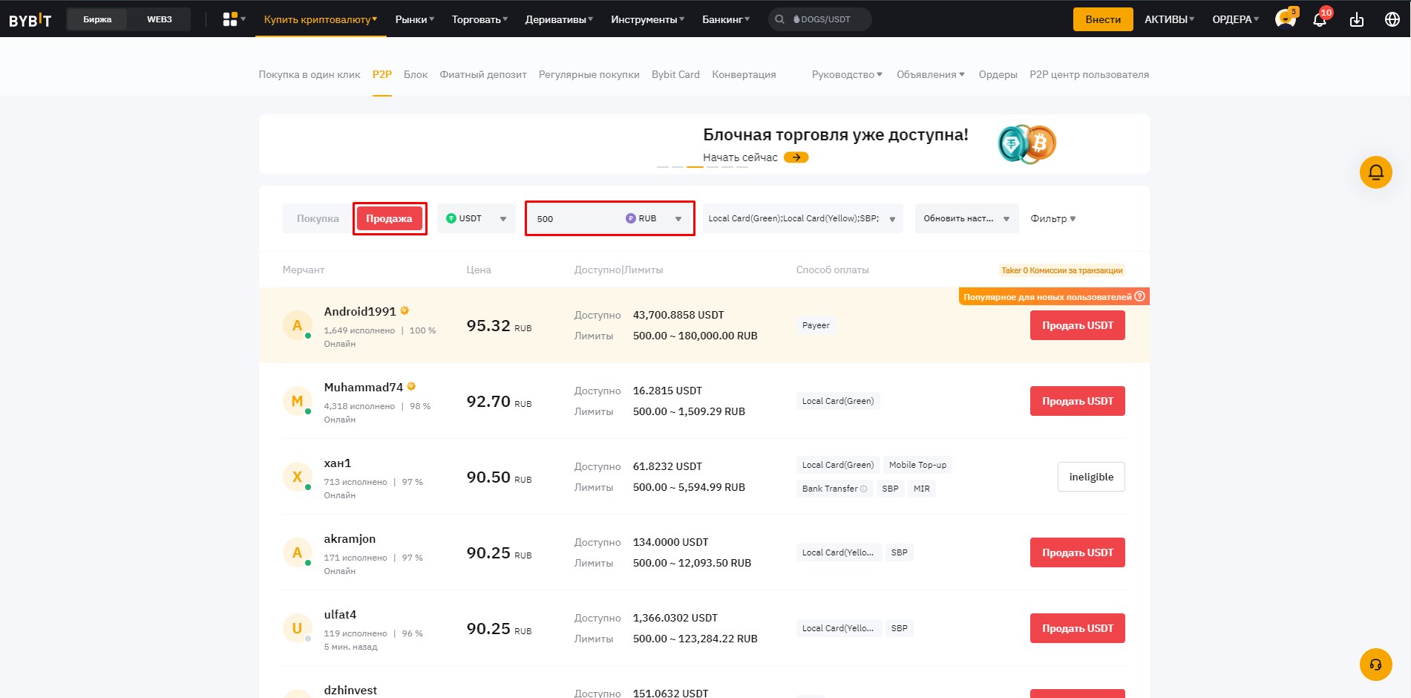
Task: Switch to Биржа mode
Action: [x=97, y=19]
